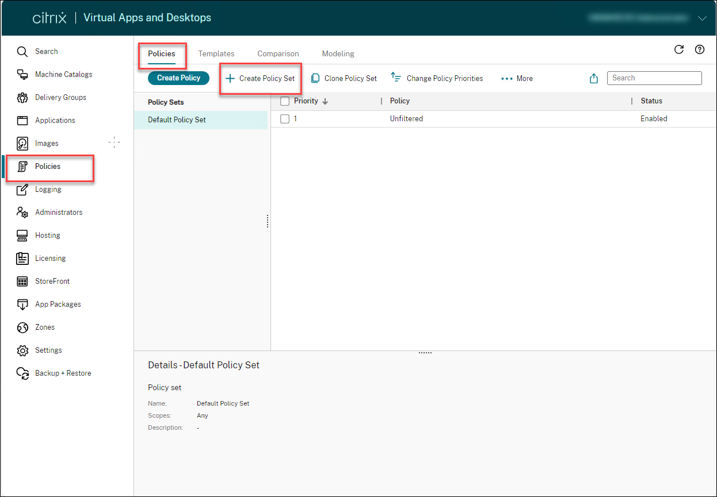Check the checkbox for policy priority 1
The image size is (717, 497).
click(x=285, y=118)
